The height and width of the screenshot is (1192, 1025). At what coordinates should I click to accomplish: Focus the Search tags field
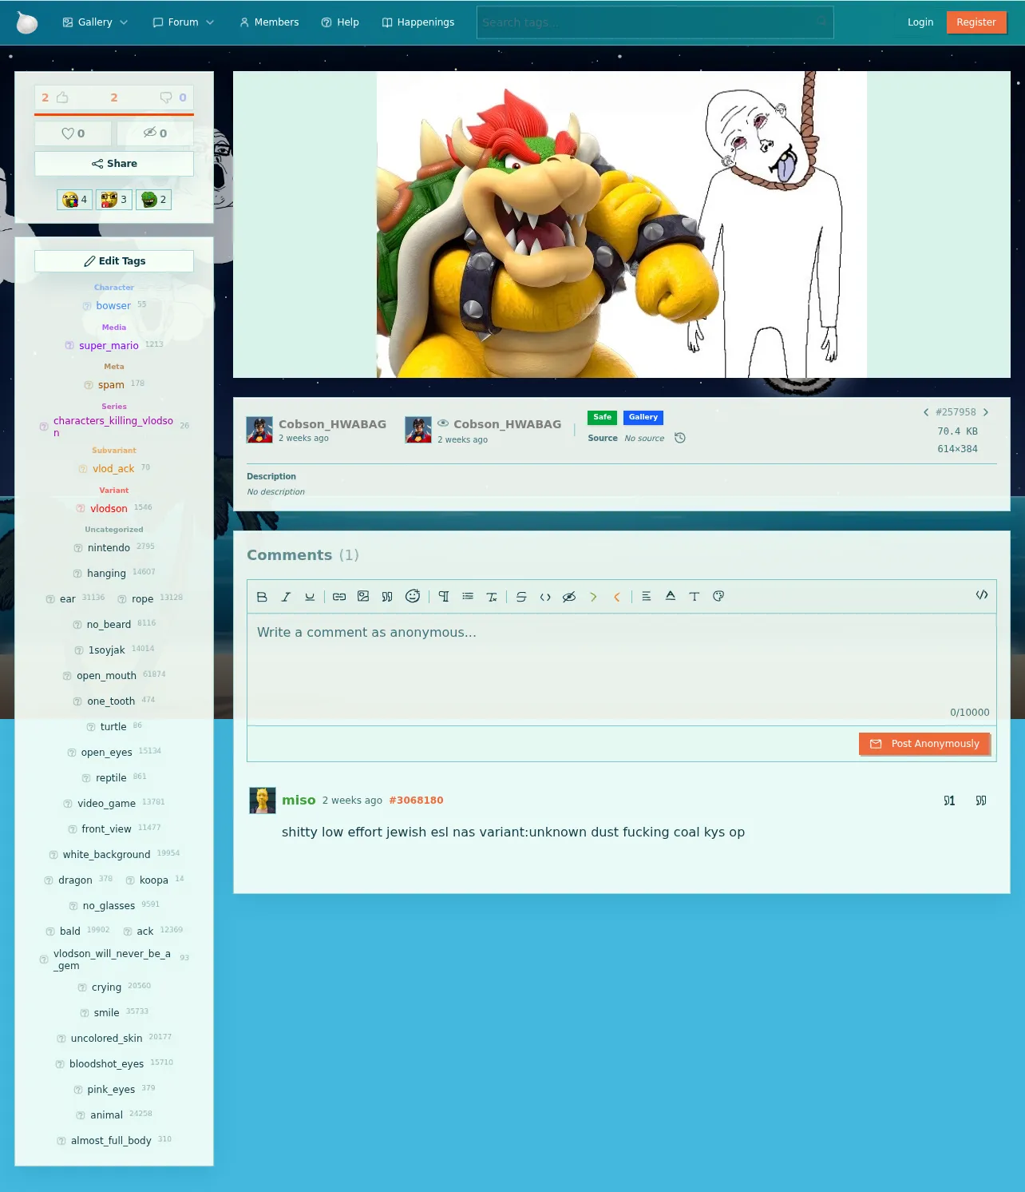655,22
